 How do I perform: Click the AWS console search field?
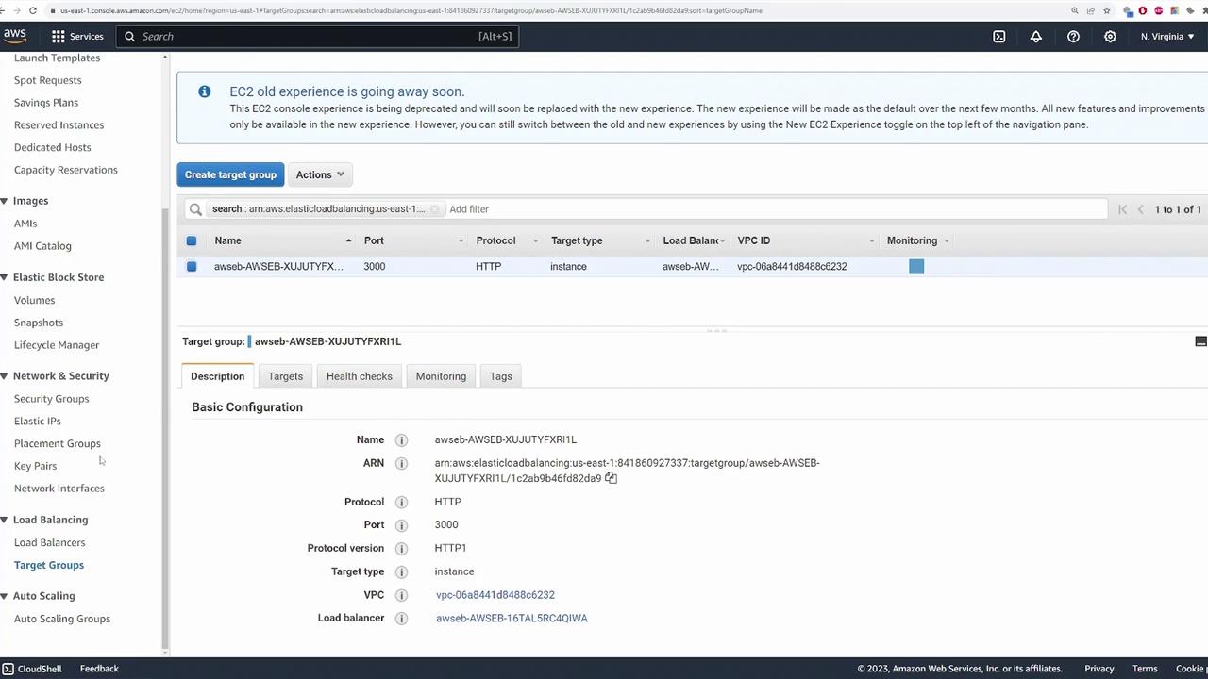pyautogui.click(x=317, y=36)
